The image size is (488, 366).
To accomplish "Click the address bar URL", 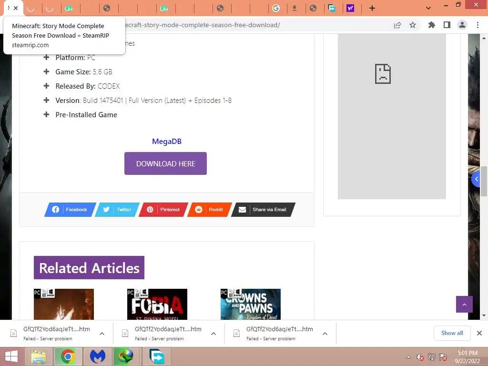I will pos(202,25).
